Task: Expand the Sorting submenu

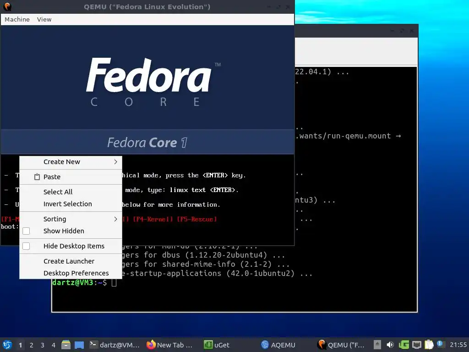Action: [71, 219]
